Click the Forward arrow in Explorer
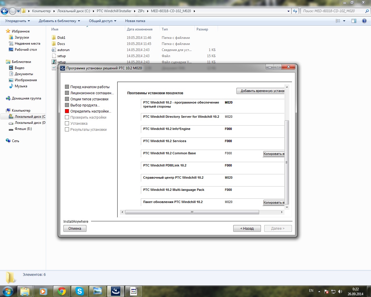 [x=12, y=11]
